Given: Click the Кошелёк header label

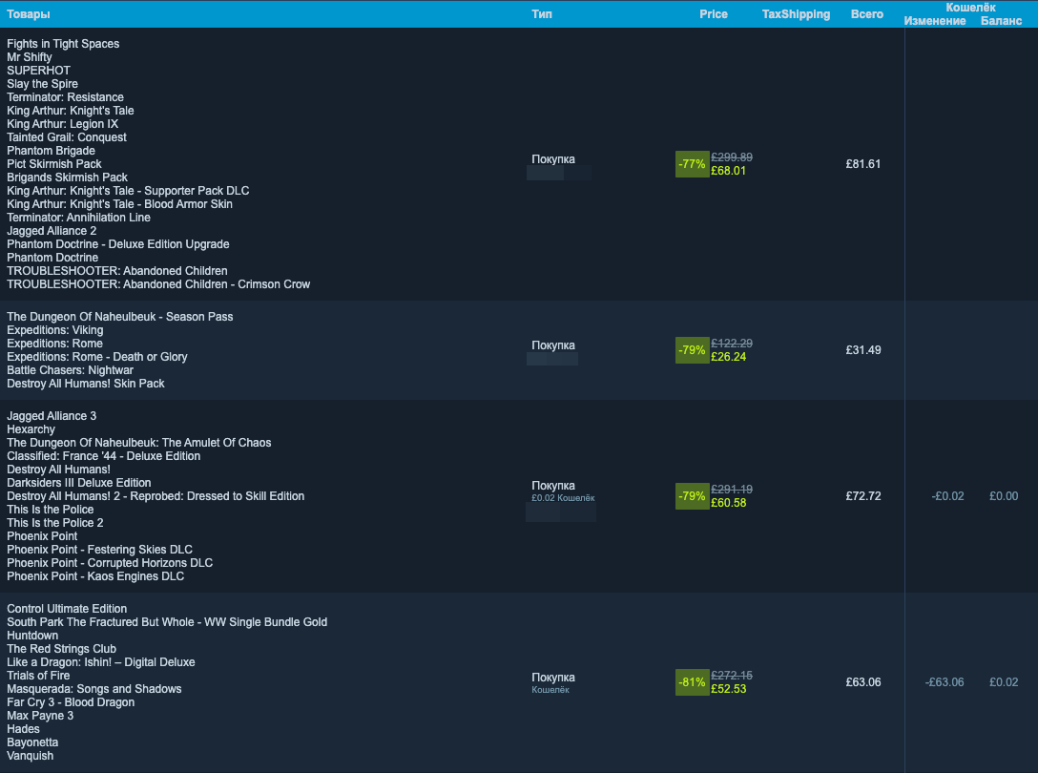Looking at the screenshot, I should (x=970, y=8).
